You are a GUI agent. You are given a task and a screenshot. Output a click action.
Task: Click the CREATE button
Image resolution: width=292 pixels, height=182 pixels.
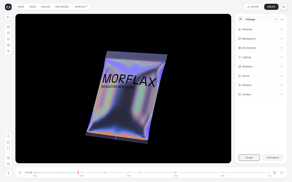point(271,7)
